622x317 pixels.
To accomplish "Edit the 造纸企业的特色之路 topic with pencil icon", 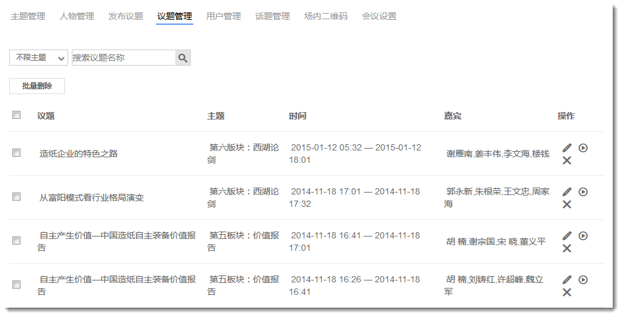I will [567, 148].
